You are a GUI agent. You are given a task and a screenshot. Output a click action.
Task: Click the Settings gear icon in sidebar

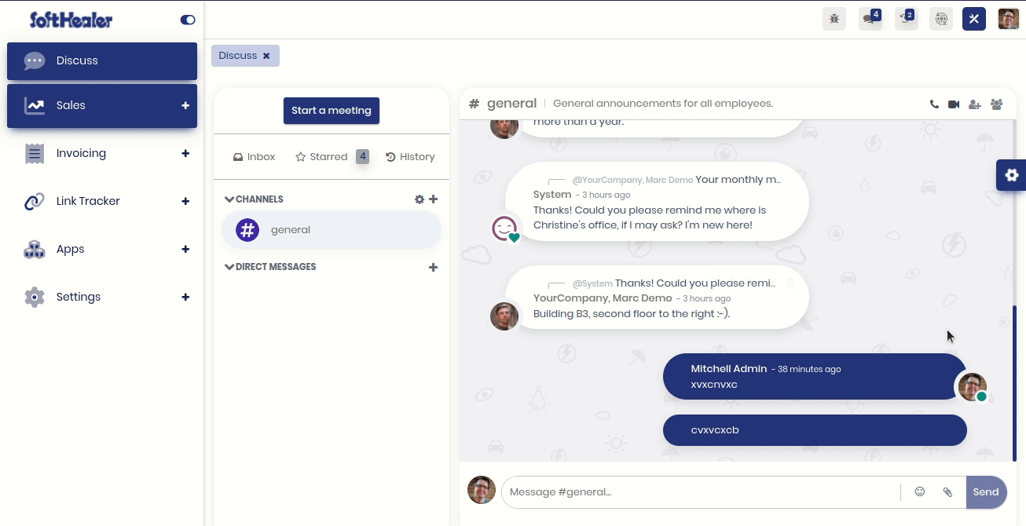(x=34, y=297)
